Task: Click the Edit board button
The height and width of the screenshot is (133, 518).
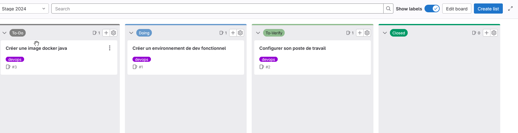Action: pos(456,9)
